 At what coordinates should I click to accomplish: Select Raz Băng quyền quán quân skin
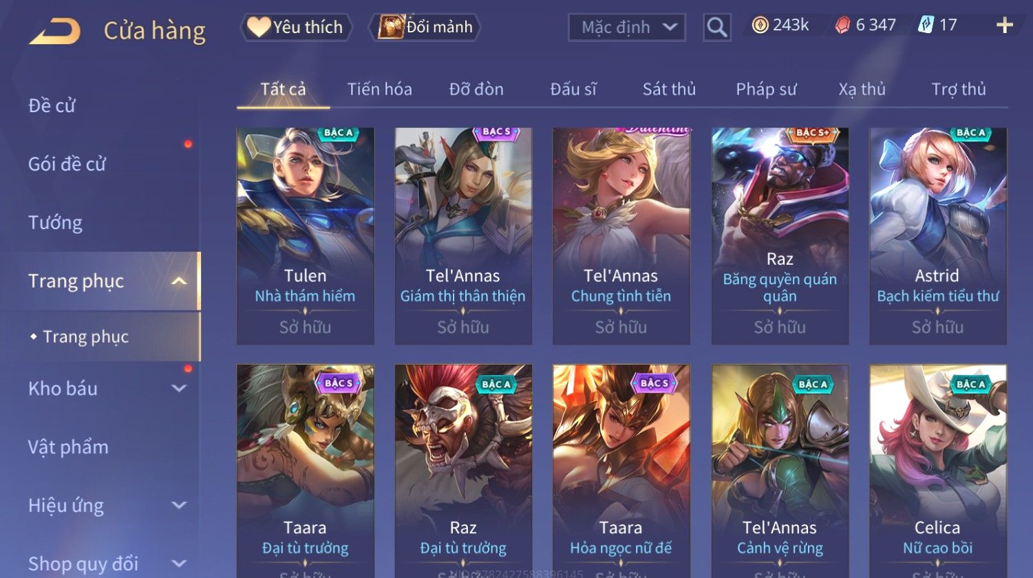click(780, 236)
